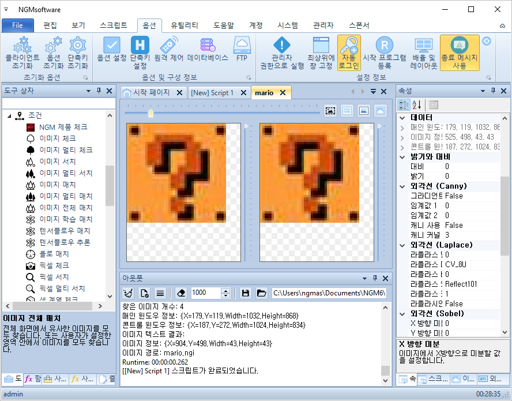
Task: Switch to the 유틸리티 ribbon tab
Action: (x=185, y=25)
